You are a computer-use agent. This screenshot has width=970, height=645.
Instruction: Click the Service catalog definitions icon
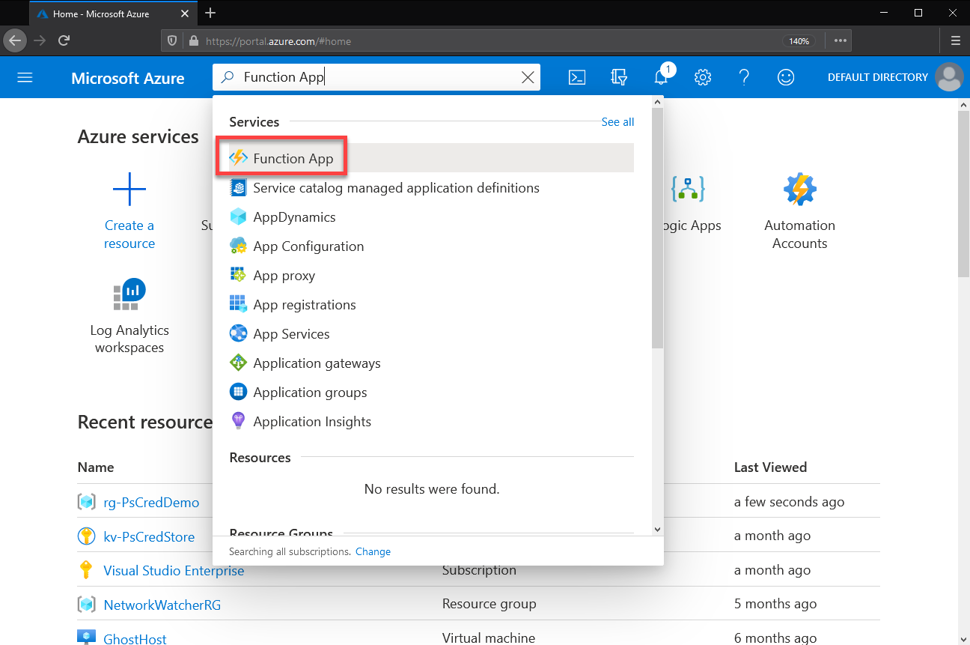pos(238,187)
